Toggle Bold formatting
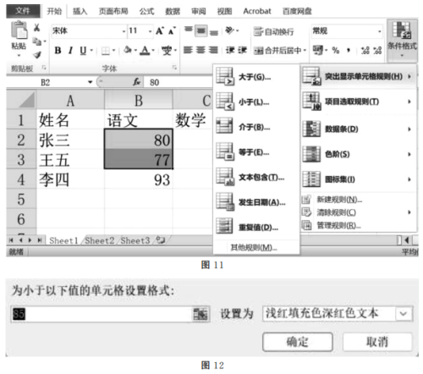Screen dimensions: 423x374 click(58, 51)
